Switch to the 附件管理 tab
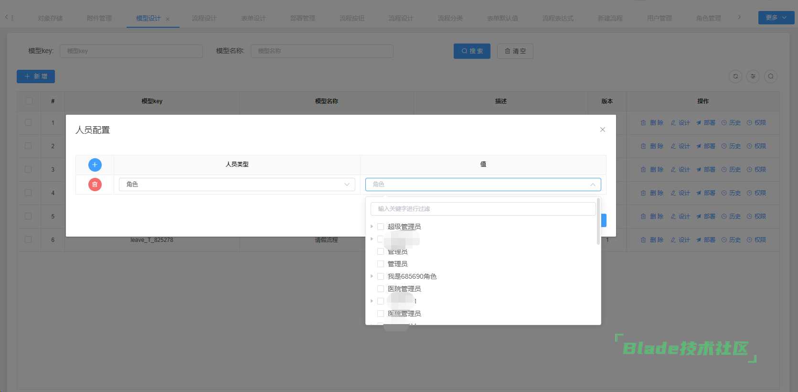Screen dimensions: 798x392 (x=99, y=18)
